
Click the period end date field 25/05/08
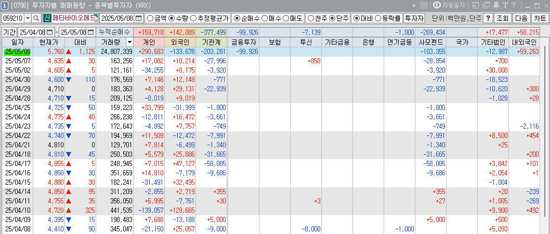[x=73, y=32]
